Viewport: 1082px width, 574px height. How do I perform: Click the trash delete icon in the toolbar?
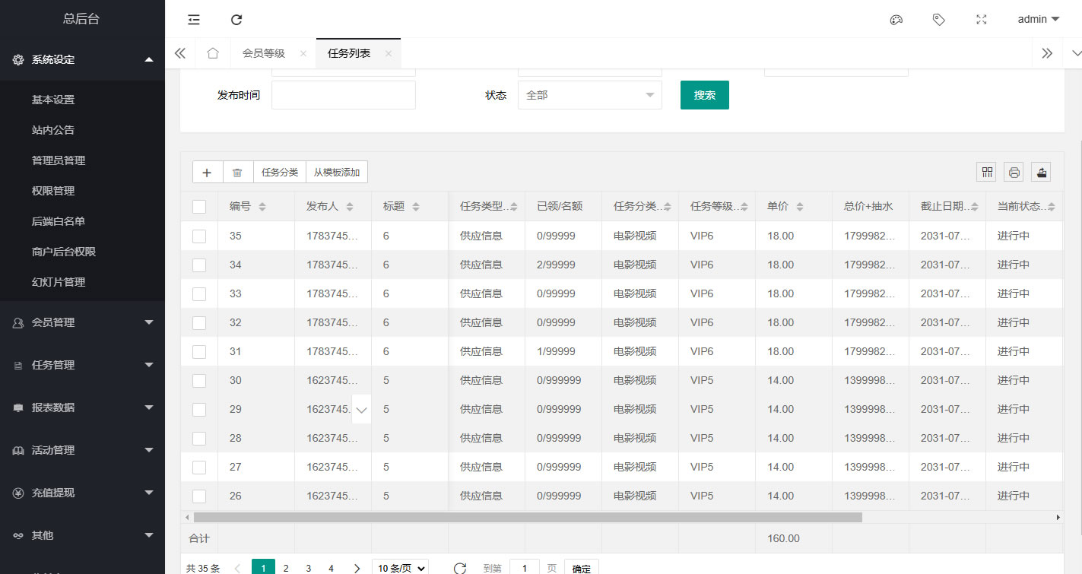pyautogui.click(x=237, y=173)
